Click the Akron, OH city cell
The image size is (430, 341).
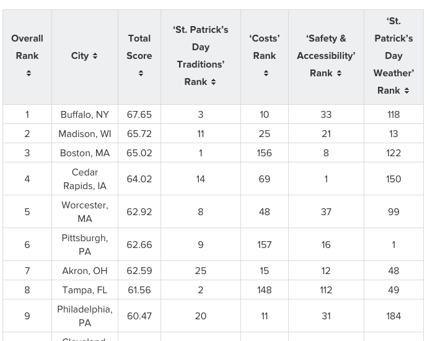pos(85,271)
